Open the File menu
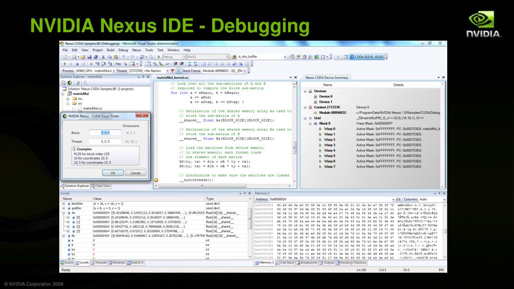The width and height of the screenshot is (514, 289). tap(65, 50)
